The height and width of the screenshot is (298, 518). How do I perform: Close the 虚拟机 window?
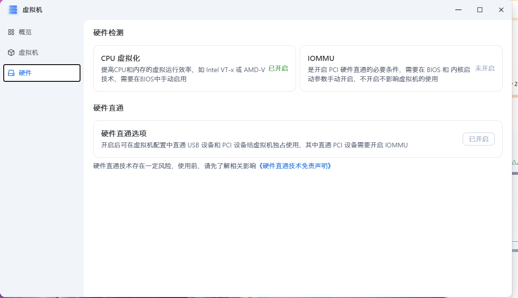click(501, 10)
